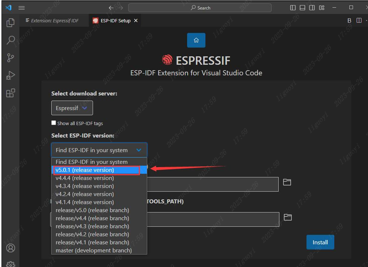
Task: Open the Explorer view in activity bar
Action: tap(10, 23)
